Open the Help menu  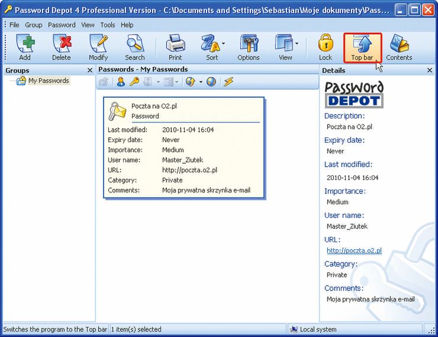point(127,25)
